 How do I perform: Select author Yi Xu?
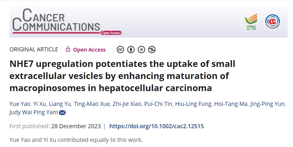point(39,104)
